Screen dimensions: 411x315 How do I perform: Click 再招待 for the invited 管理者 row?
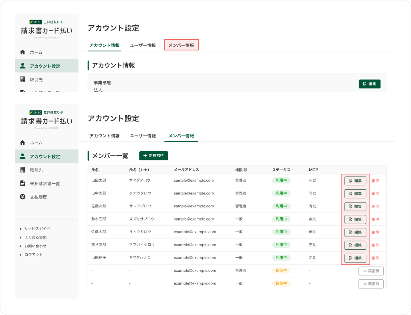point(371,271)
